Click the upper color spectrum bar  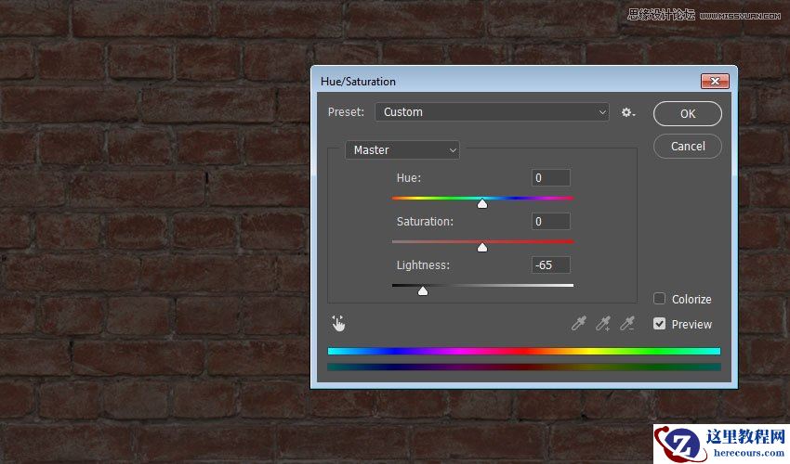point(524,351)
